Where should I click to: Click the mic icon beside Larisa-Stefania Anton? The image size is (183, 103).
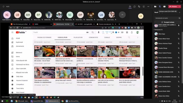pos(179,82)
